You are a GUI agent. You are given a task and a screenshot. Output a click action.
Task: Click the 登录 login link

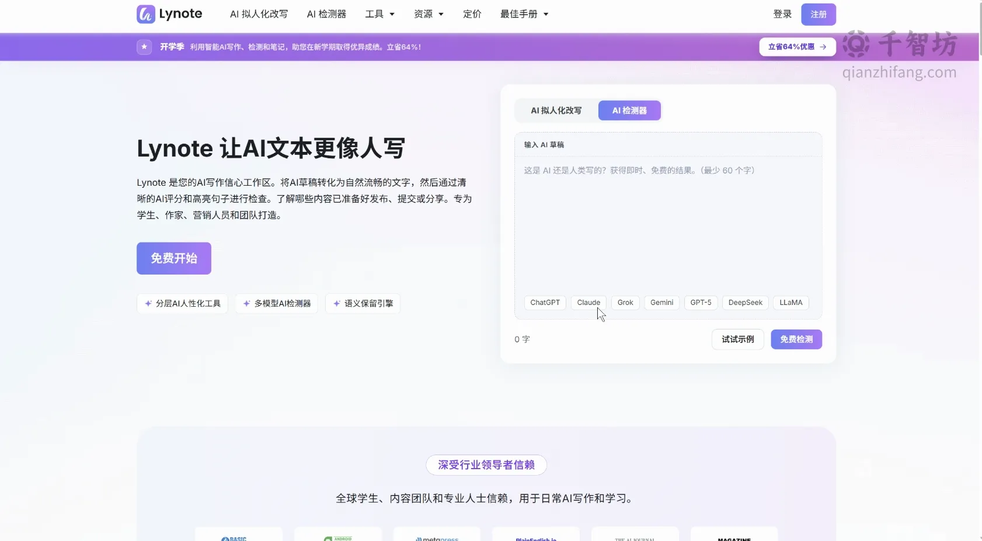coord(782,14)
